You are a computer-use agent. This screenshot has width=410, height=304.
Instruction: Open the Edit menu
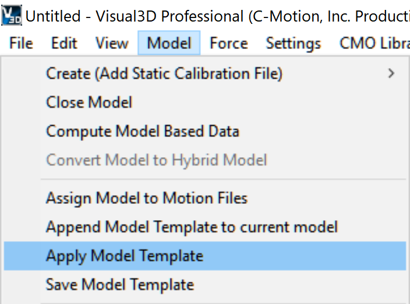point(64,43)
